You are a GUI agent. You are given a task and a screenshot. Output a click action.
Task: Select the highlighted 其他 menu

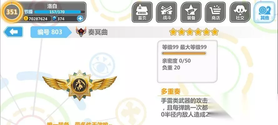(x=265, y=12)
